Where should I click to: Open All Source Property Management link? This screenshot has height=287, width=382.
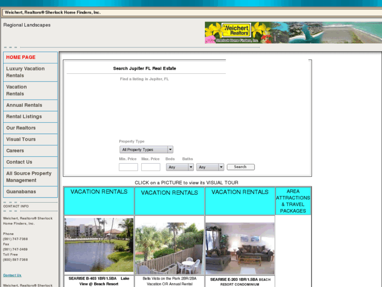(x=30, y=177)
